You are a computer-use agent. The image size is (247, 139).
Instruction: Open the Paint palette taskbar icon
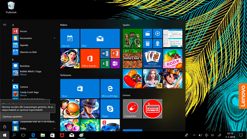tap(81, 135)
